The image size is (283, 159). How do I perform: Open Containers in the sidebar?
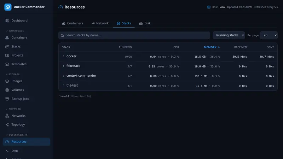(26, 38)
